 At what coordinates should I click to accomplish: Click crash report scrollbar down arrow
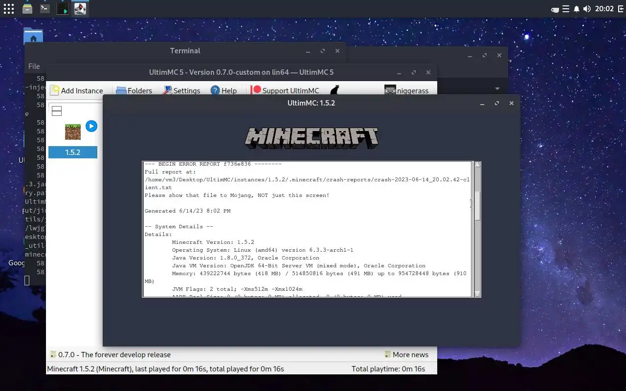(477, 294)
